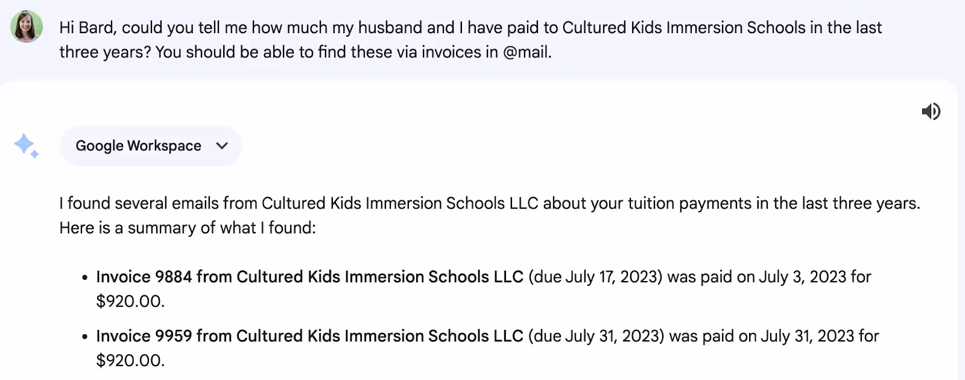
Task: Click the $920.00 amount under Invoice 9884
Action: pyautogui.click(x=130, y=301)
